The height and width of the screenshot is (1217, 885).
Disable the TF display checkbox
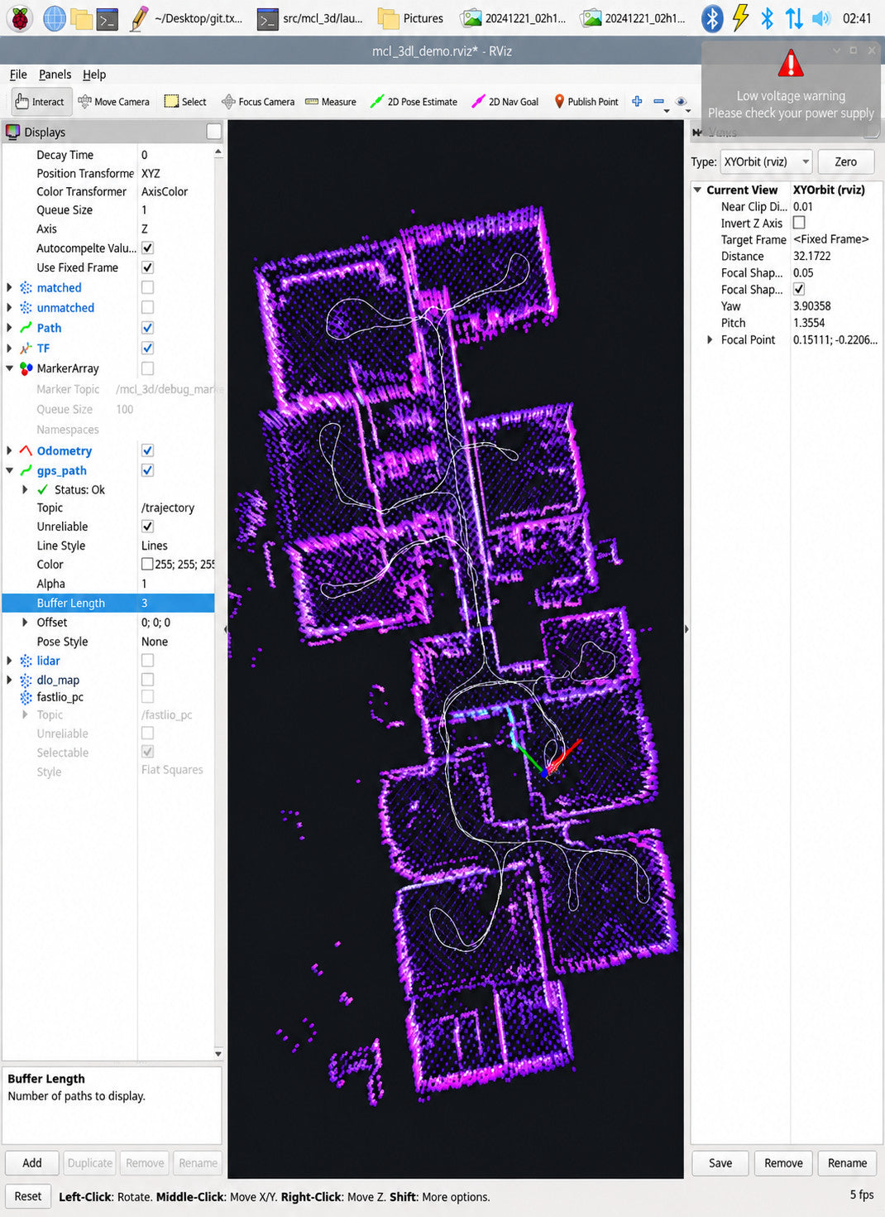[x=147, y=348]
